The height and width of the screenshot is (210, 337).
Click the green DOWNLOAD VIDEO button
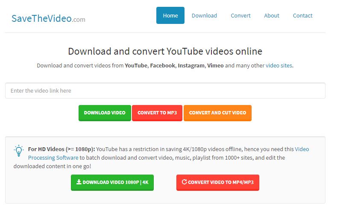pos(105,113)
